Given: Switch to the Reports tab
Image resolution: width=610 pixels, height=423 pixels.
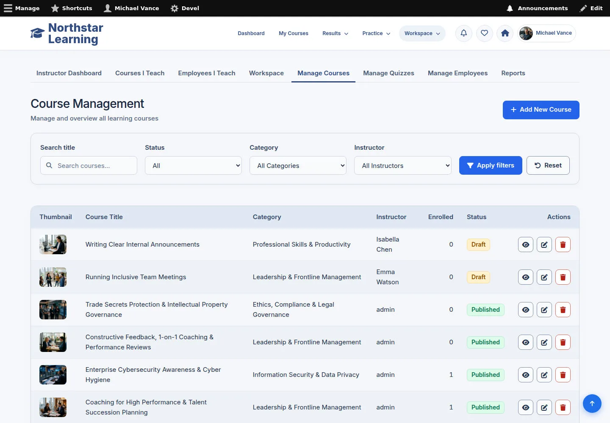Looking at the screenshot, I should pyautogui.click(x=513, y=73).
